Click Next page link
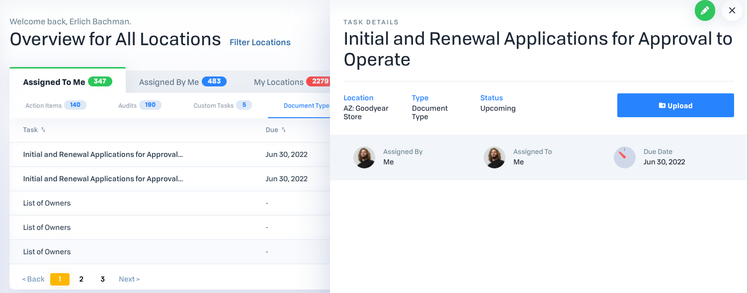This screenshot has width=748, height=293. pos(129,279)
